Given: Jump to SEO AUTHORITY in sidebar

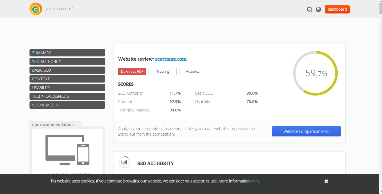Looking at the screenshot, I should (x=67, y=61).
